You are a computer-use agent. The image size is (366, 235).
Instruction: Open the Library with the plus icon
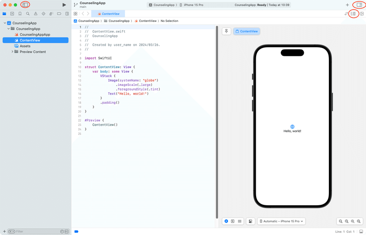coord(347,5)
